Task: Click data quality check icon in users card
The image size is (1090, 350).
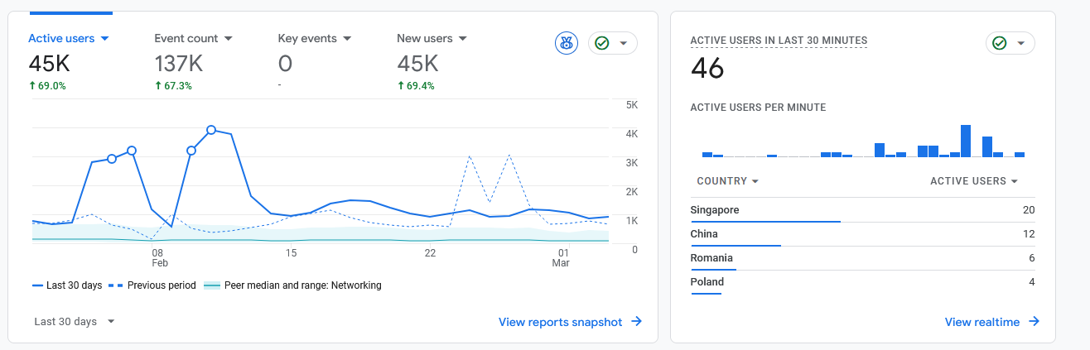Action: (602, 43)
